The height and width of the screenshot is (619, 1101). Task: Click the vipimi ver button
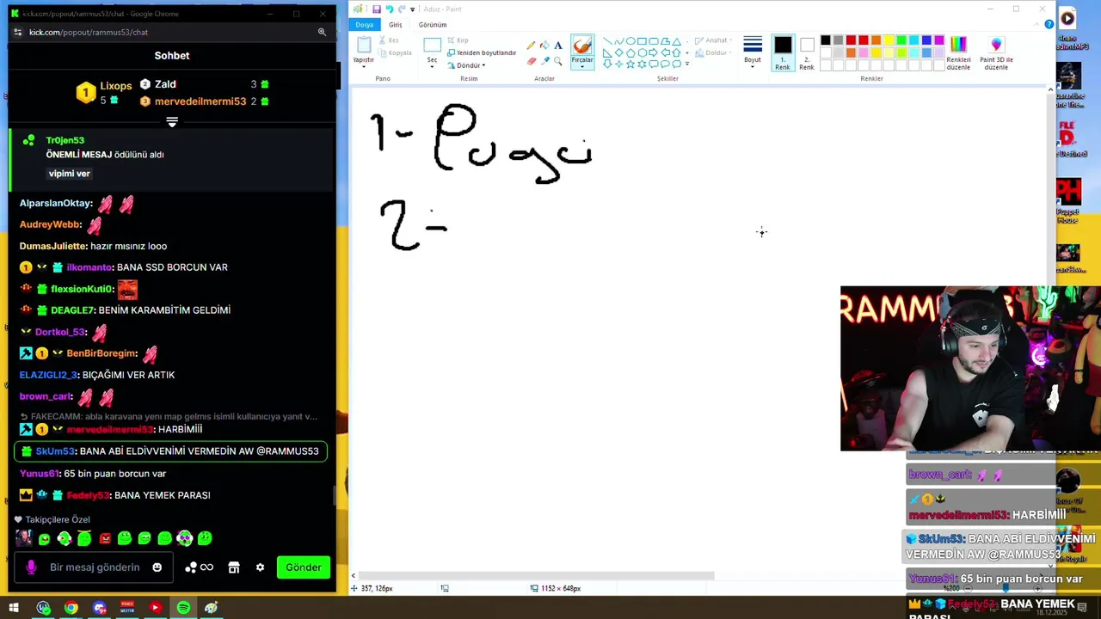click(x=70, y=174)
